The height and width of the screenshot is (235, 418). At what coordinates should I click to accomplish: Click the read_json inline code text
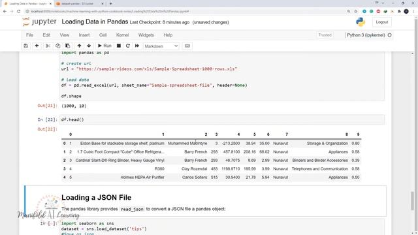[132, 209]
